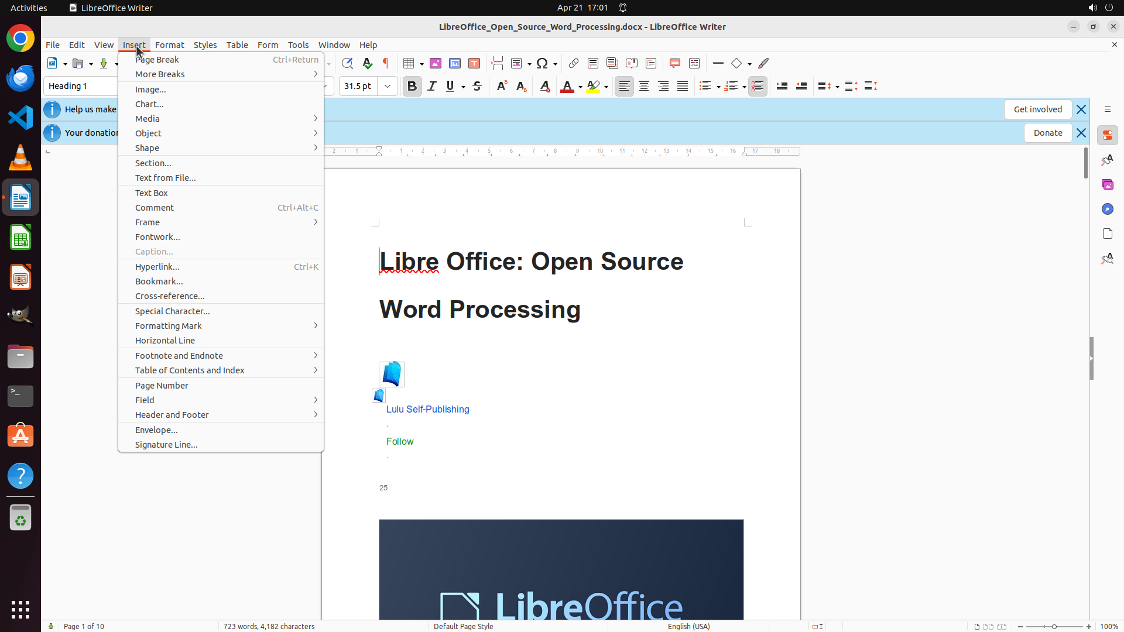Toggle Bold formatting button

412,86
